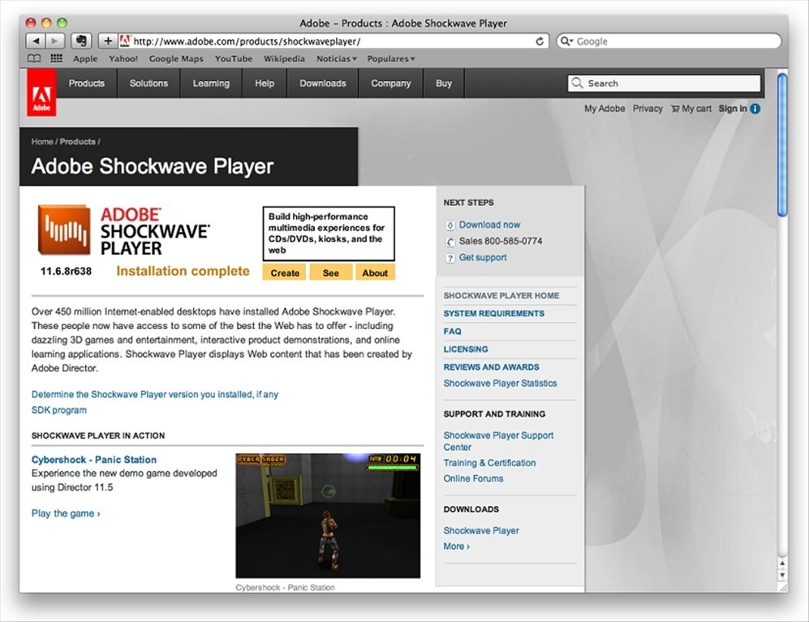The width and height of the screenshot is (809, 622).
Task: Open the Yahoo! bookmark
Action: pyautogui.click(x=123, y=59)
